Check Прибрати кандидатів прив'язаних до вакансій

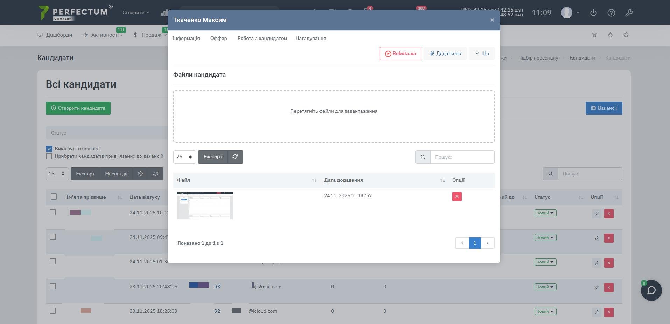(x=49, y=156)
